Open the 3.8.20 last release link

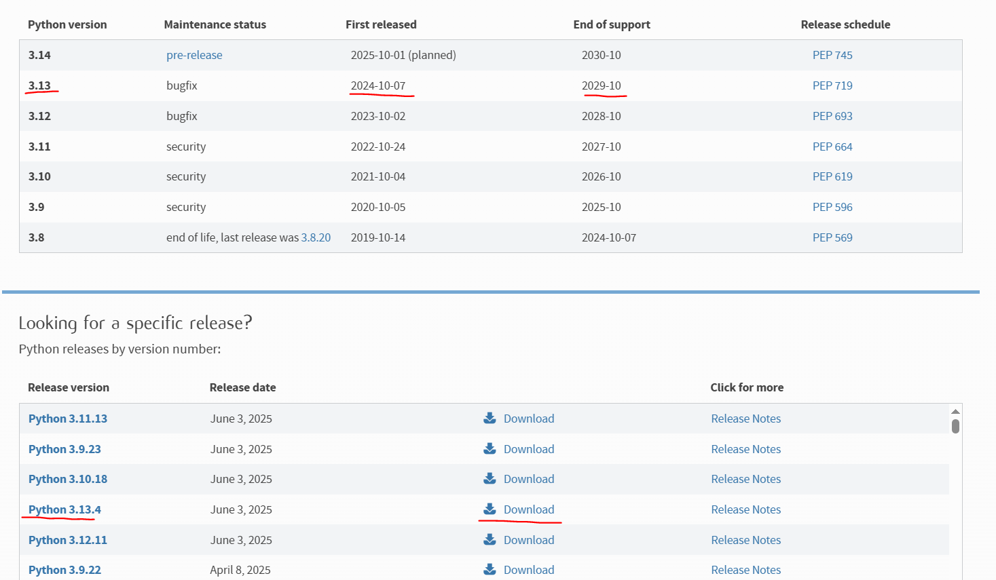click(316, 237)
